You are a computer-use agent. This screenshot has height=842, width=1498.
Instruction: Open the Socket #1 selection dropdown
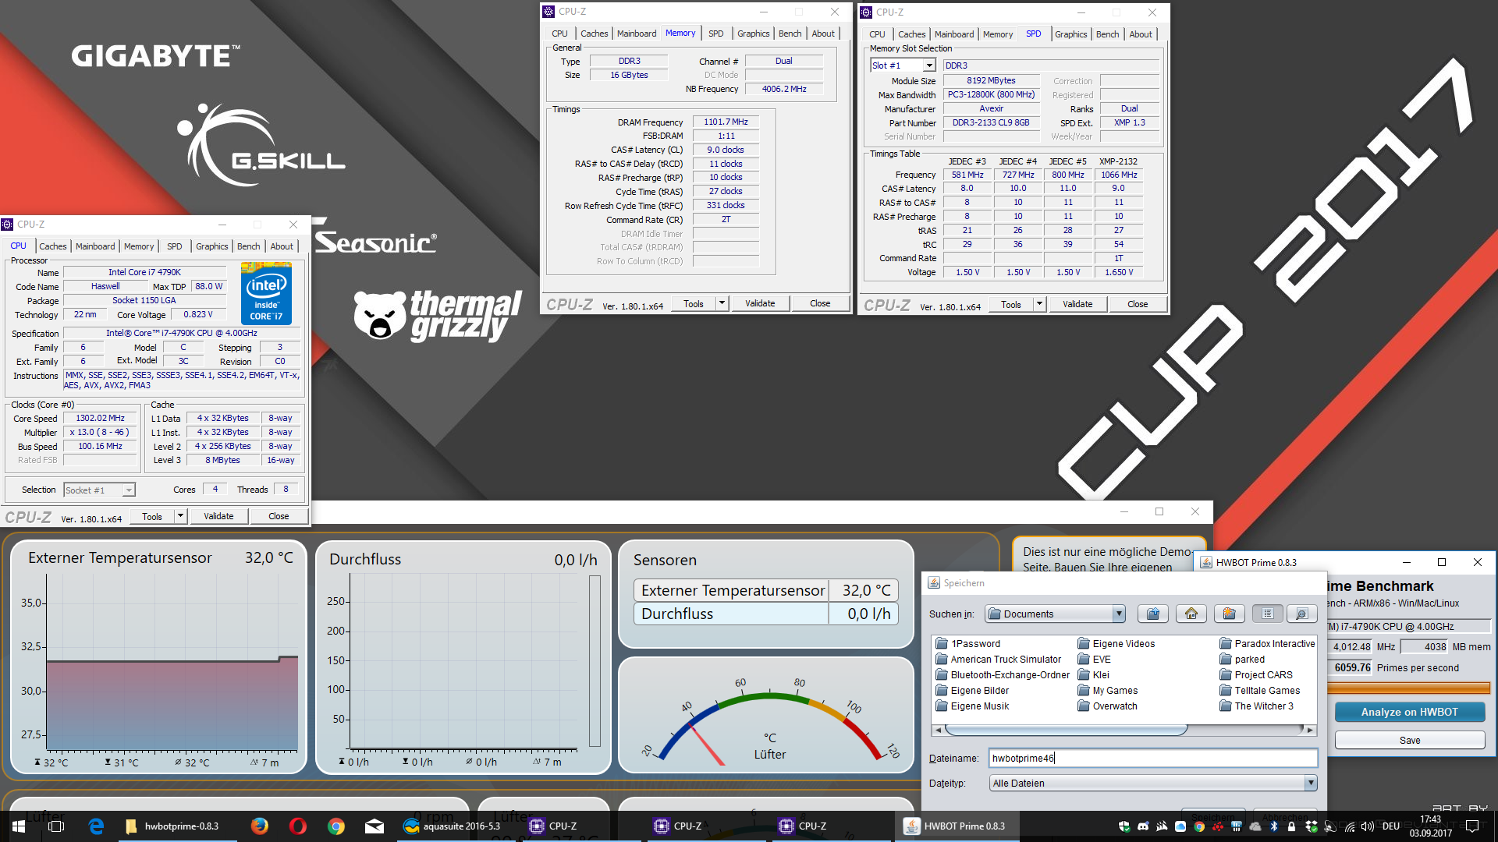click(99, 490)
